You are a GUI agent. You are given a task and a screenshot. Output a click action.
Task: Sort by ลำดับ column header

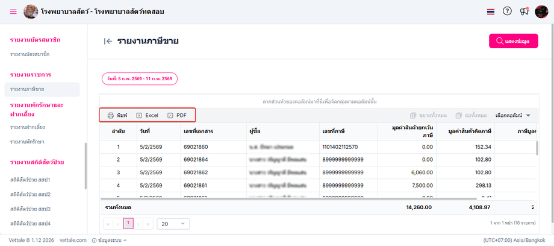tap(119, 131)
